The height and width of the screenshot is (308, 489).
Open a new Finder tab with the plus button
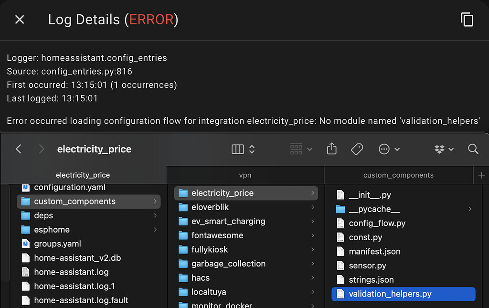pos(482,175)
